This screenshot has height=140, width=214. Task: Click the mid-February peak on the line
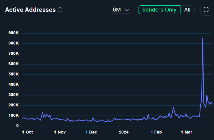tap(173, 107)
